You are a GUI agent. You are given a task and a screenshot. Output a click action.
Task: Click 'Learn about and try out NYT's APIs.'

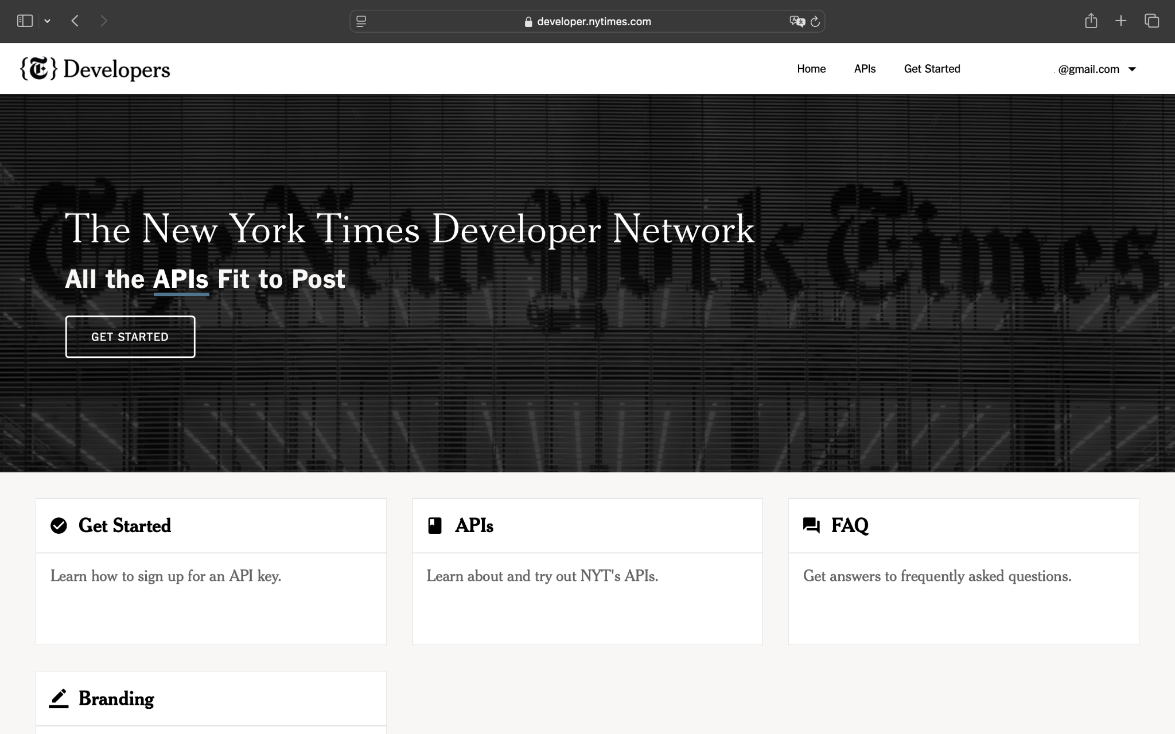point(542,576)
